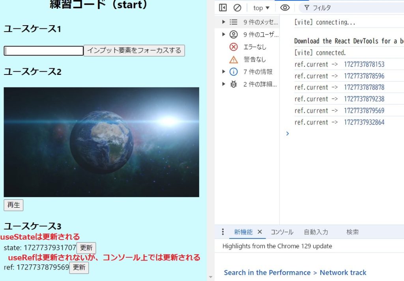The image size is (404, 281).
Task: Switch to the Console drawer tab
Action: [x=282, y=232]
